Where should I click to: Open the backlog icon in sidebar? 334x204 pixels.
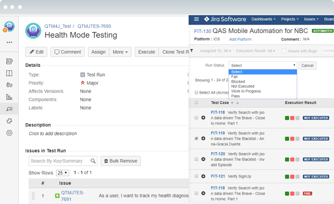(x=9, y=62)
